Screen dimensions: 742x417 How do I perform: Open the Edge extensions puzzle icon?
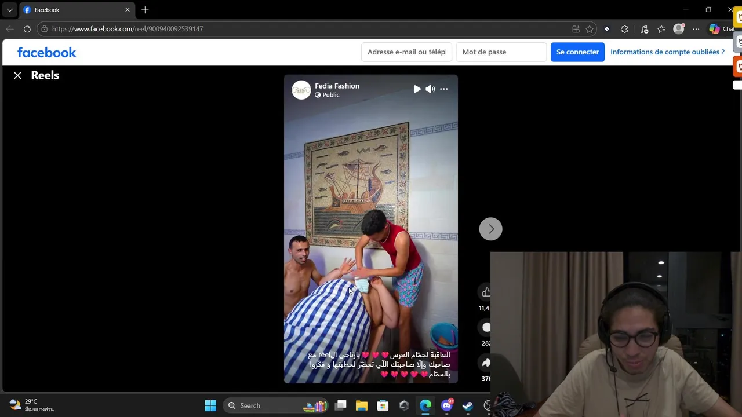[x=624, y=29]
